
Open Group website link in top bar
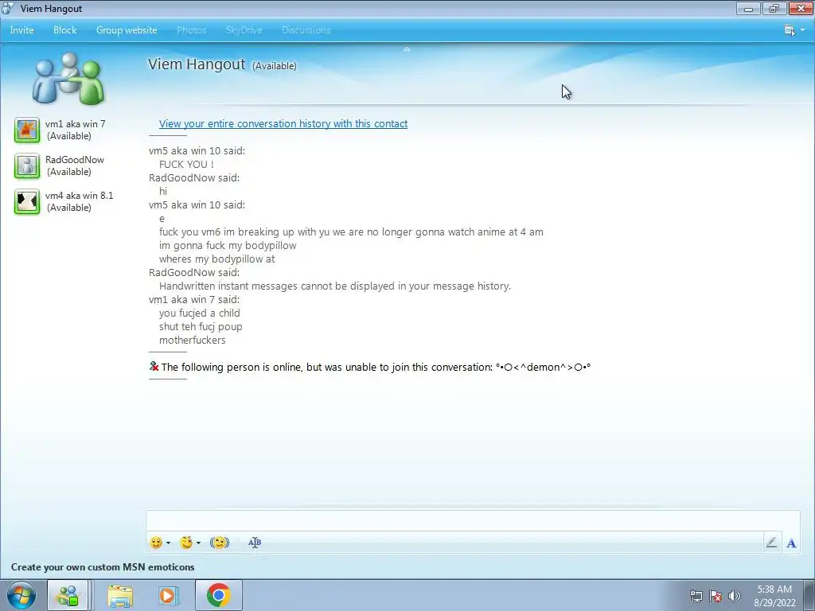(127, 30)
